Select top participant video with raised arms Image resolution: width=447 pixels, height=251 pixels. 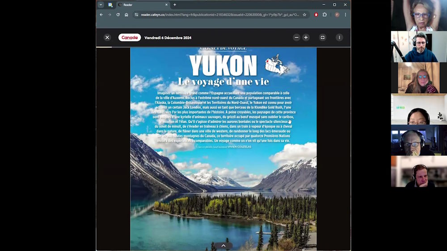419,15
